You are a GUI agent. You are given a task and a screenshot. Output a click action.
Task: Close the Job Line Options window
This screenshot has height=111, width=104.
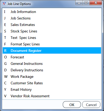click(96, 3)
